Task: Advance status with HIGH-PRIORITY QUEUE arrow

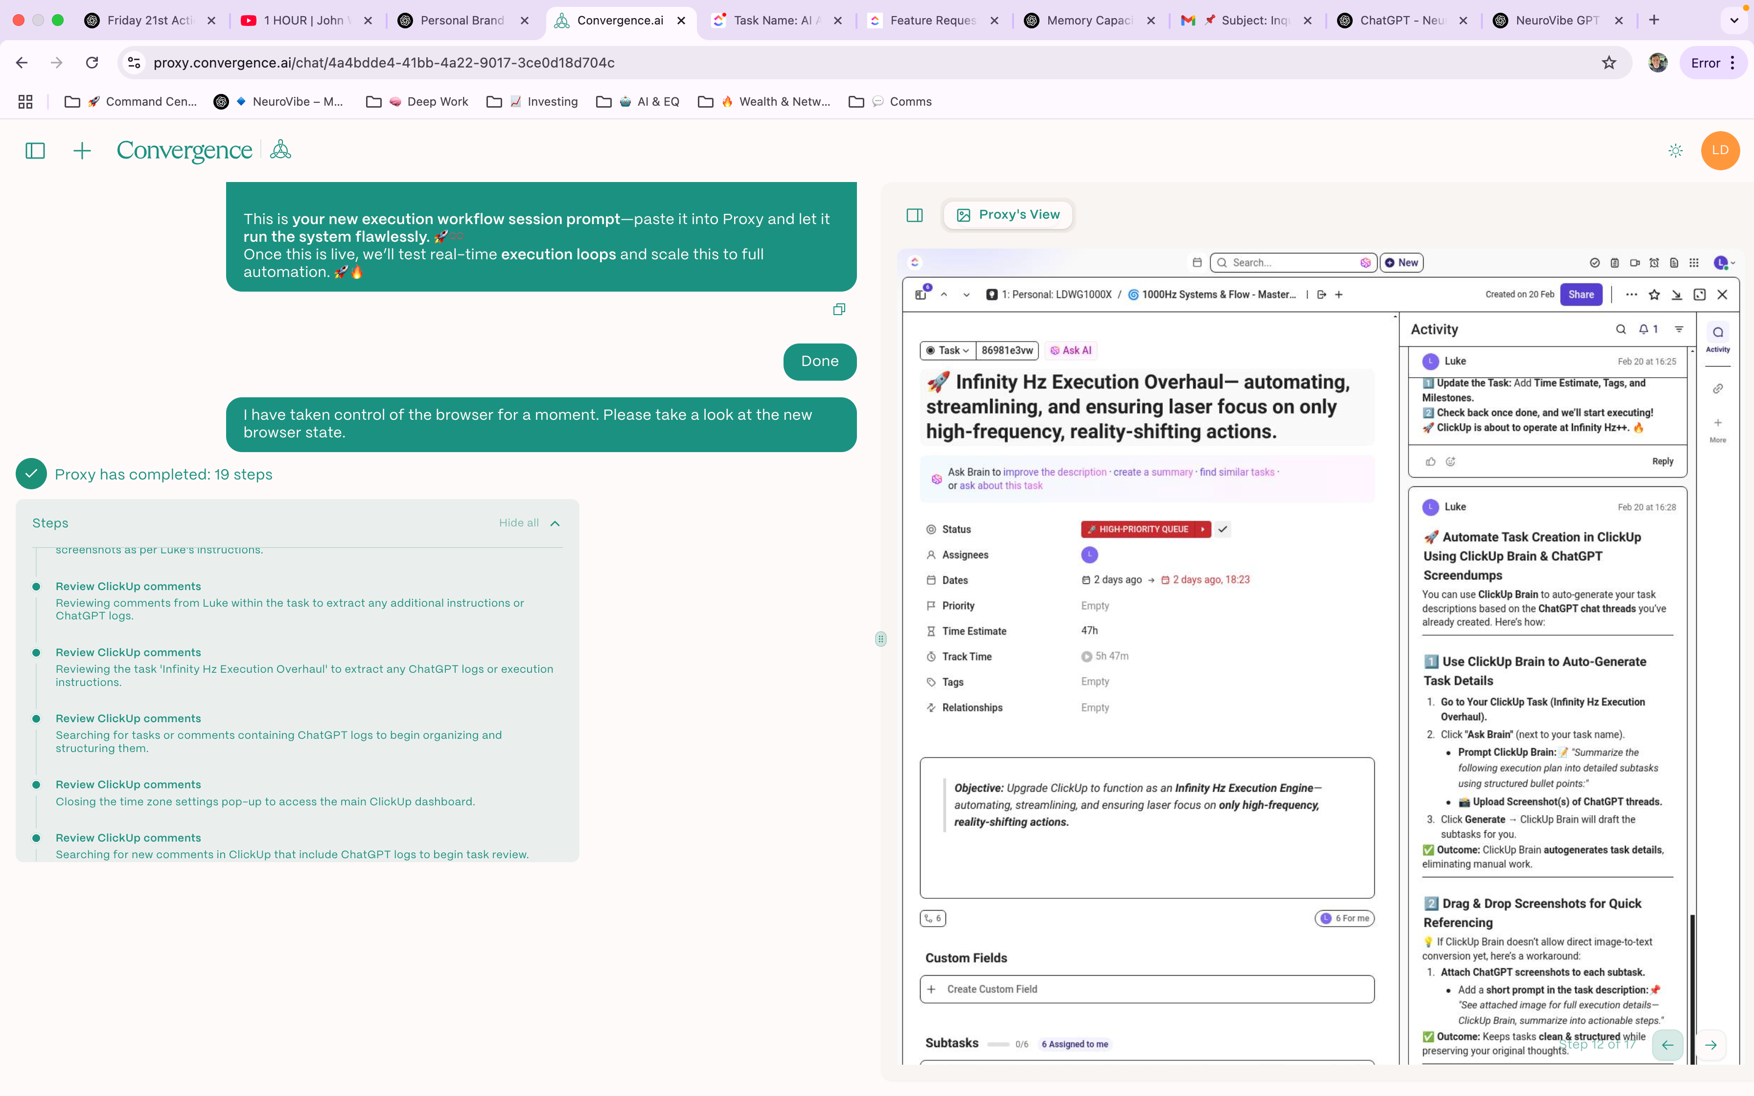Action: 1202,529
